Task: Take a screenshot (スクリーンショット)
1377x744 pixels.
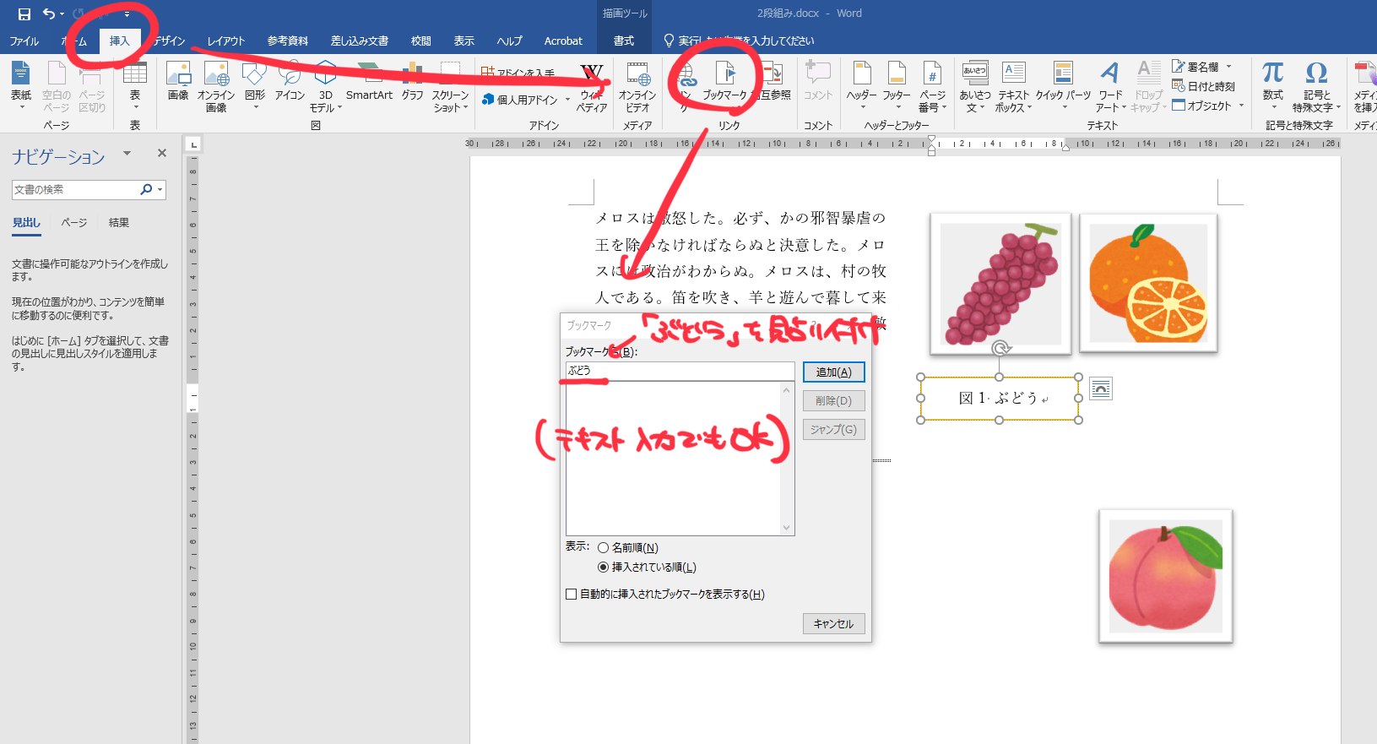Action: pos(450,86)
